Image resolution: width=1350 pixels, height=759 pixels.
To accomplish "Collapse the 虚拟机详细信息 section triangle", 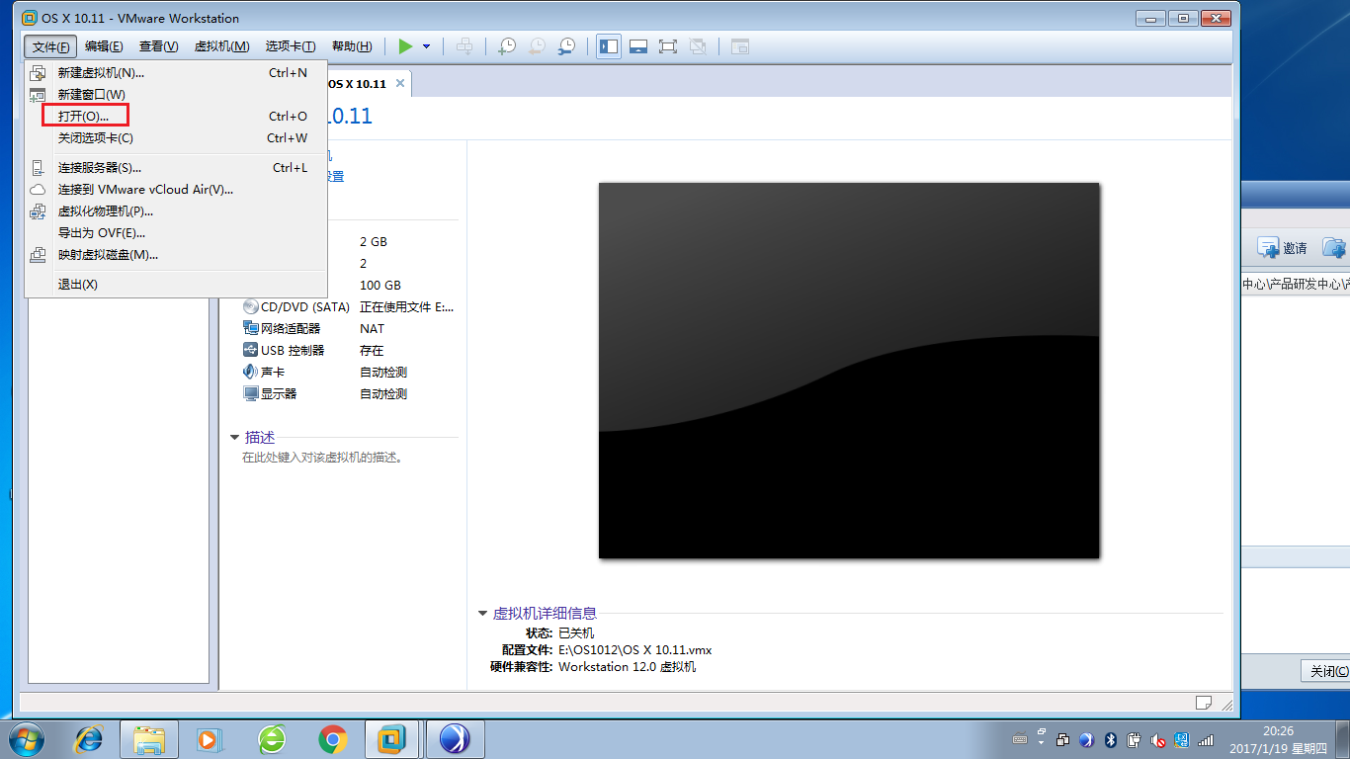I will [482, 614].
